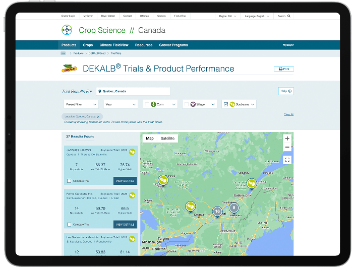
Task: Click location pin in search field
Action: pyautogui.click(x=100, y=91)
